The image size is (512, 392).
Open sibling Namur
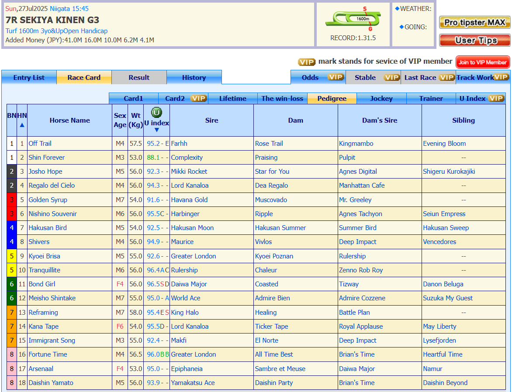(x=432, y=368)
